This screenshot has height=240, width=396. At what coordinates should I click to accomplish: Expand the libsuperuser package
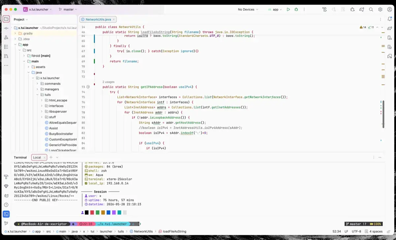[42, 111]
